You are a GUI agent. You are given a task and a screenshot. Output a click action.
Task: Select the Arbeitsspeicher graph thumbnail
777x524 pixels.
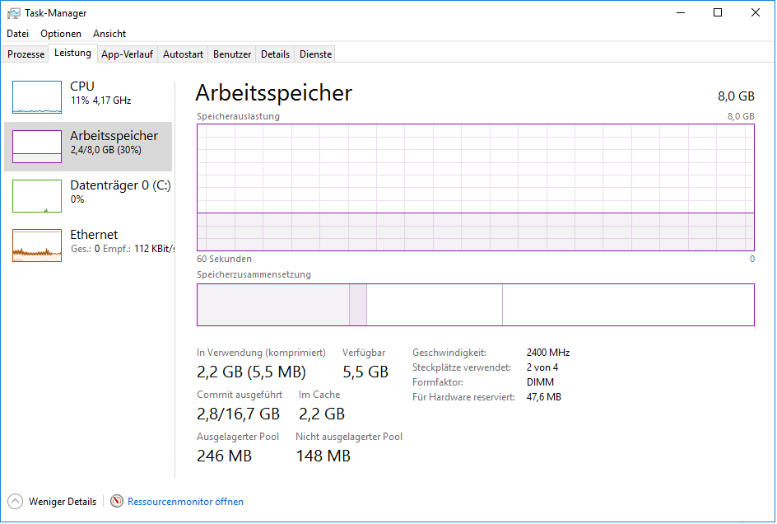pos(37,147)
